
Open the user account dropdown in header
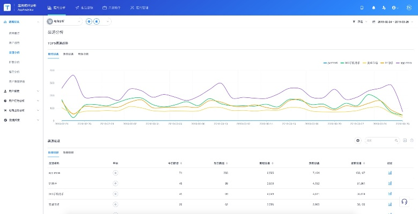395,8
